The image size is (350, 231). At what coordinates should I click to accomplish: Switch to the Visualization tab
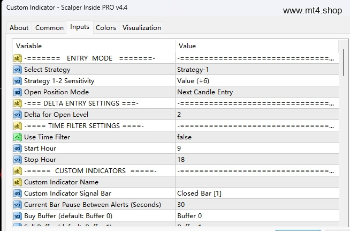pos(141,28)
